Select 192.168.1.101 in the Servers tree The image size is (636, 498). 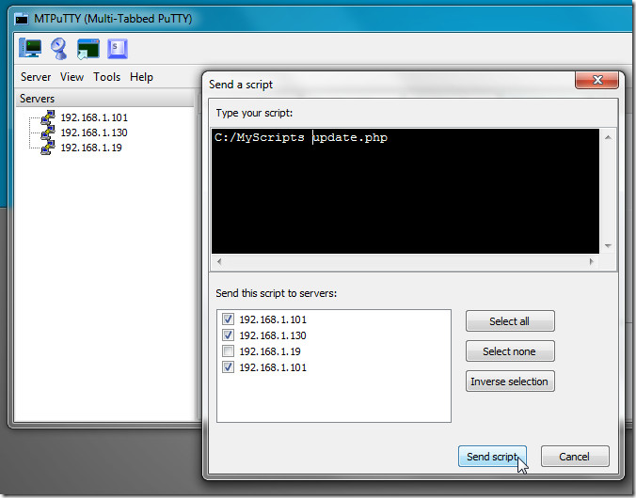pos(94,117)
